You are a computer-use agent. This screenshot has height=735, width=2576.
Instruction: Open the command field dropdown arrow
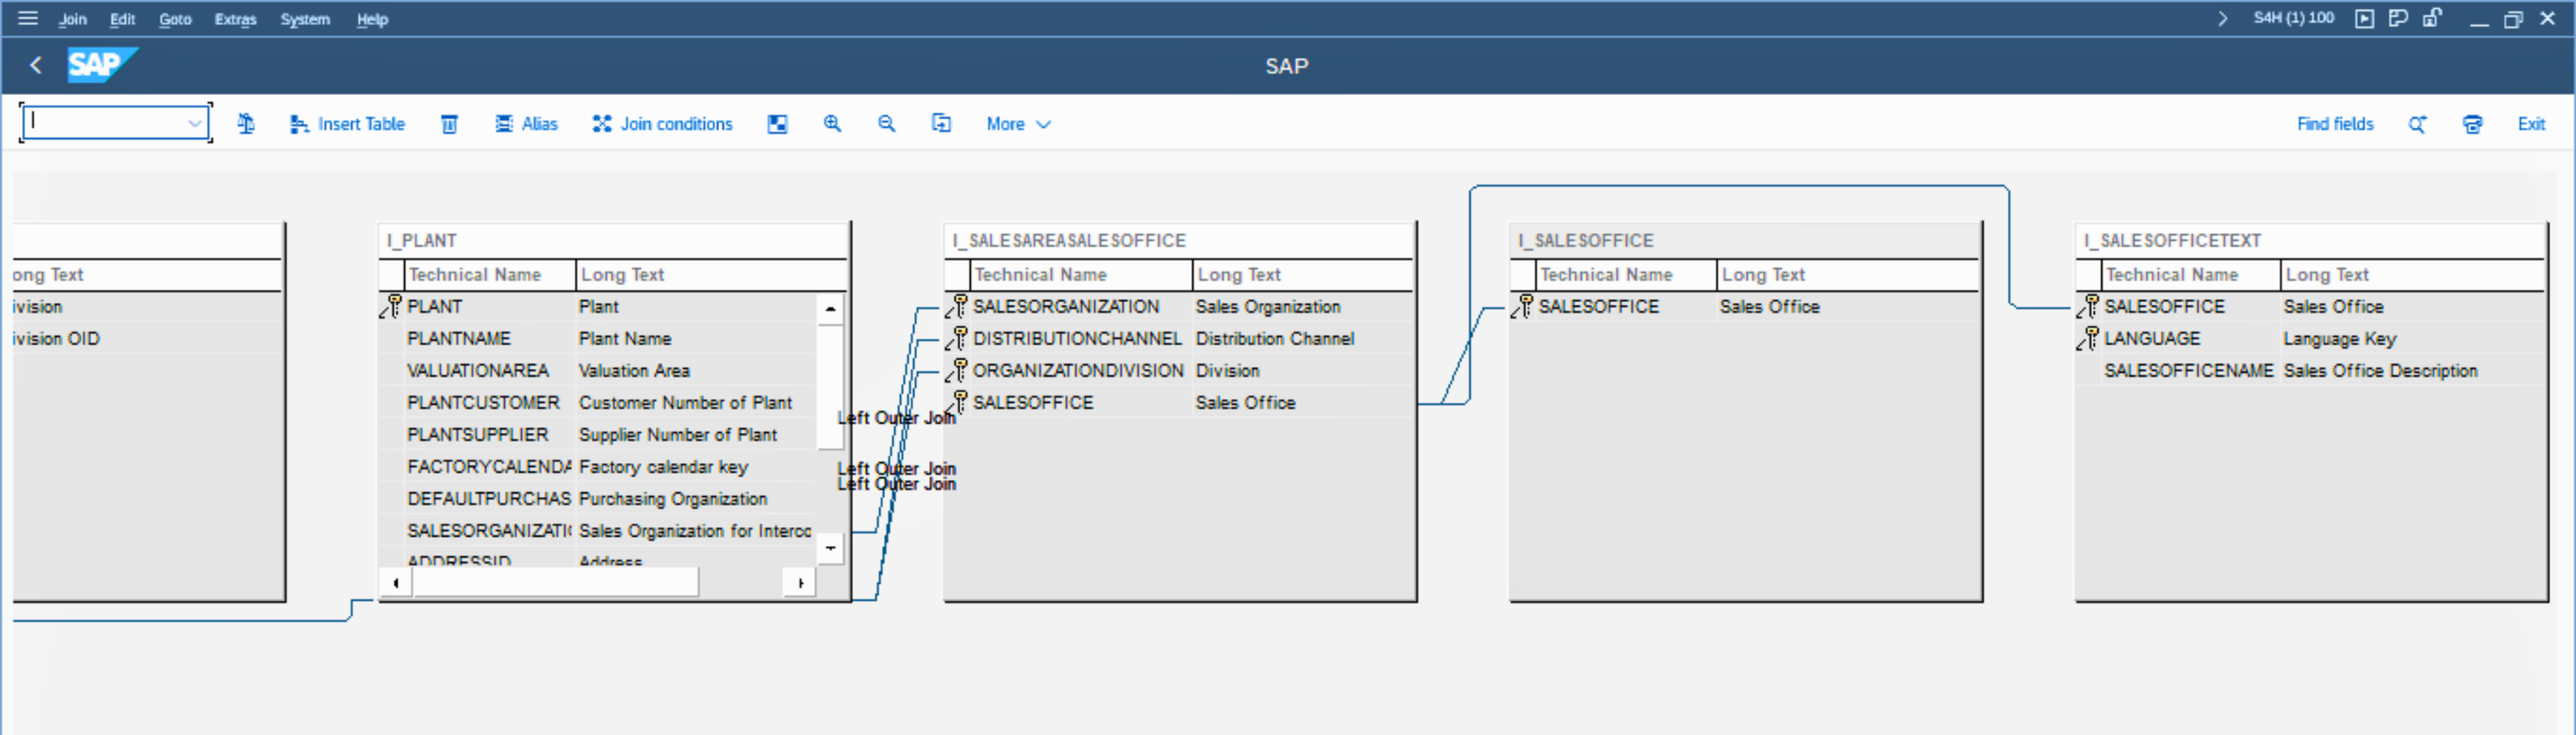tap(195, 123)
